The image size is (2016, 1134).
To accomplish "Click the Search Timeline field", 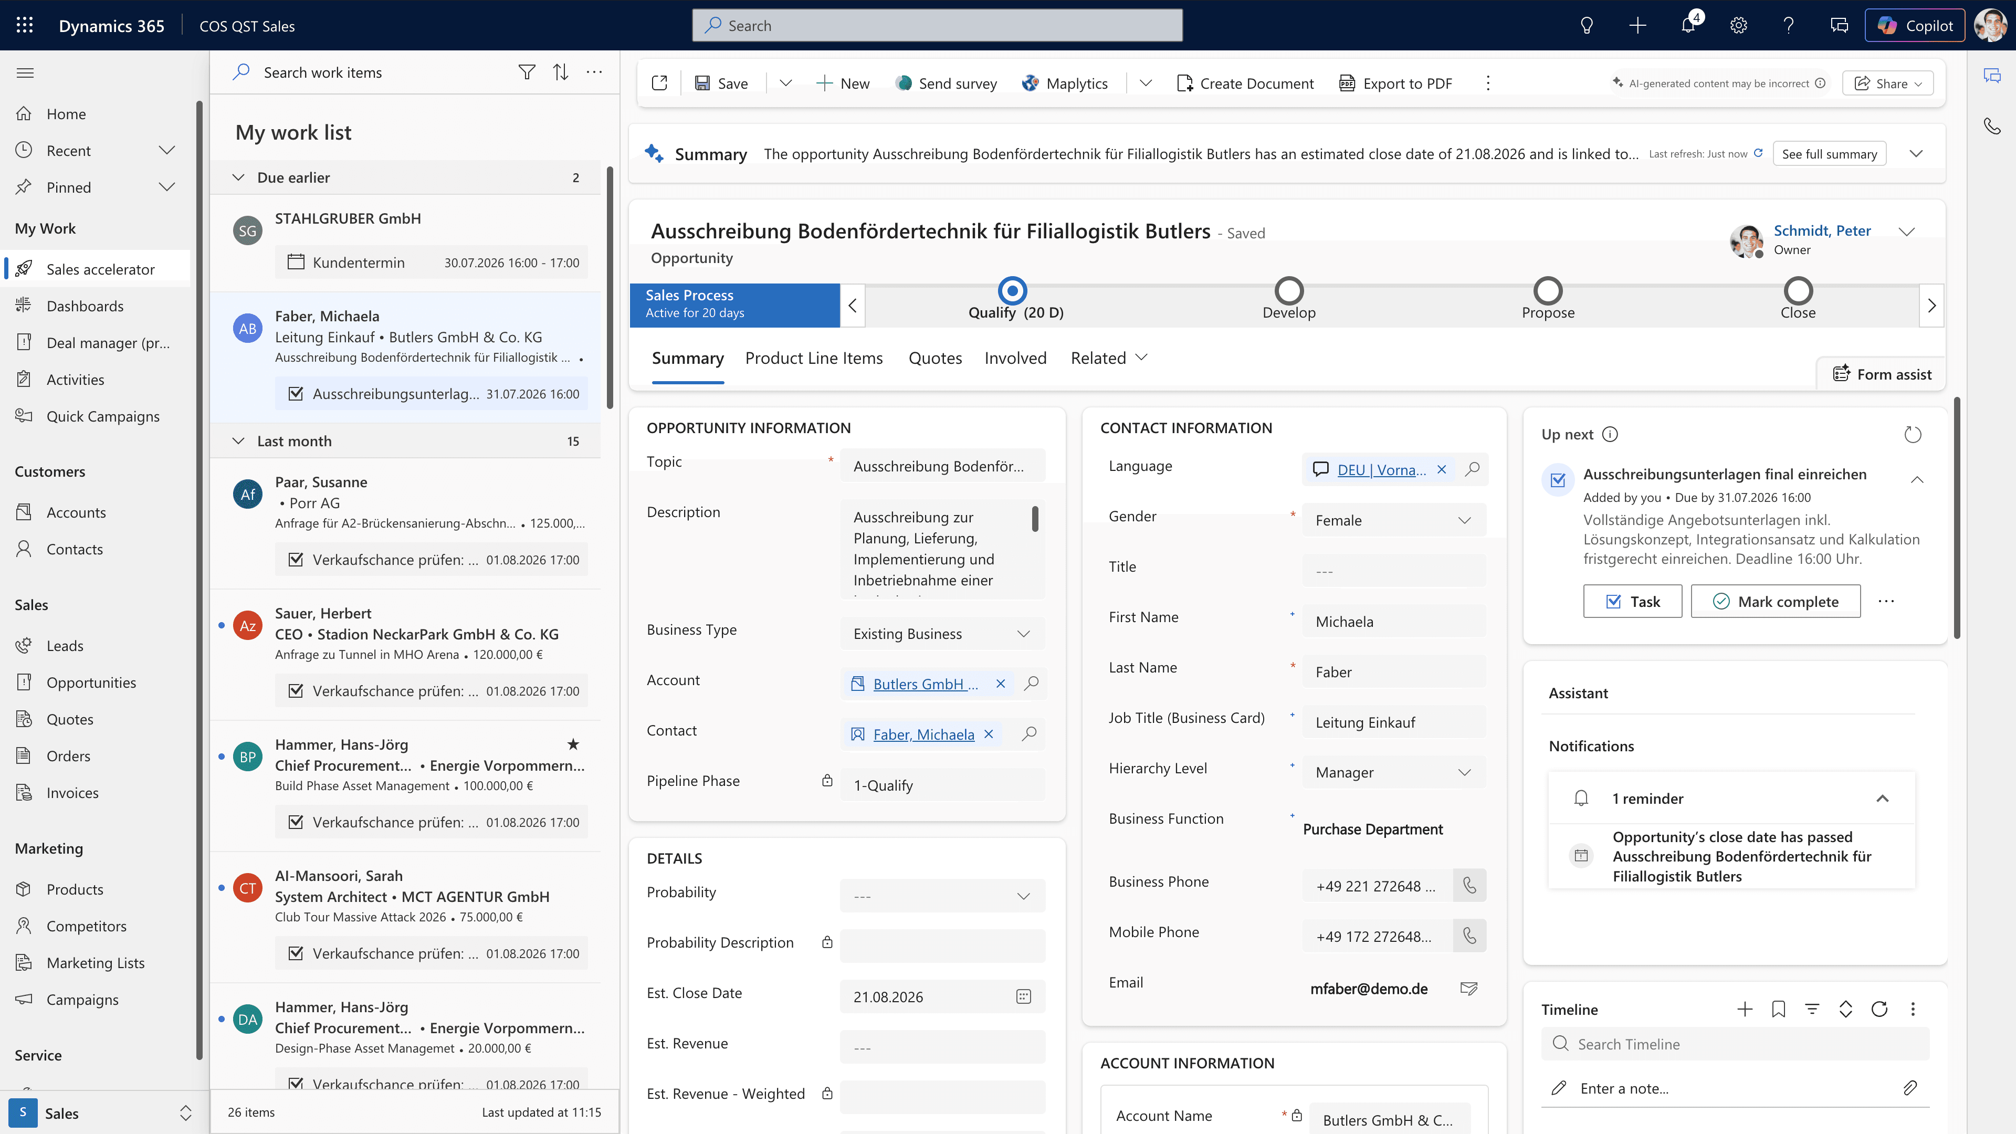I will (x=1735, y=1044).
